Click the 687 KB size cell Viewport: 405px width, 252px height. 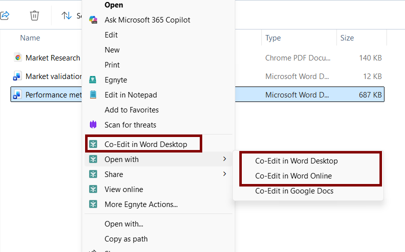click(x=370, y=95)
